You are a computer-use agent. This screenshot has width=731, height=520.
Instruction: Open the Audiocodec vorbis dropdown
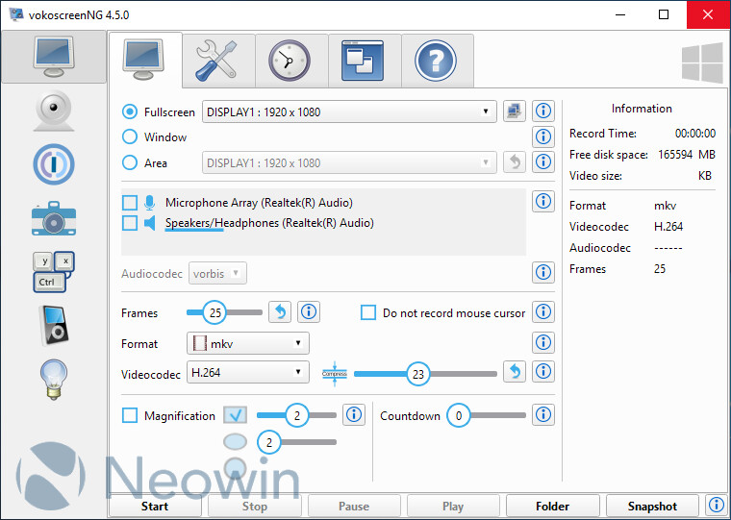(217, 274)
